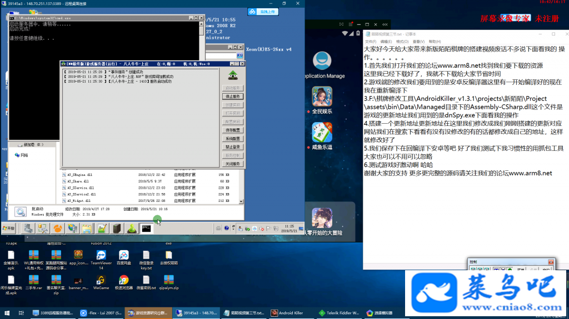Click explorer file list scrollbar down arrow
569x319 pixels.
point(241,201)
